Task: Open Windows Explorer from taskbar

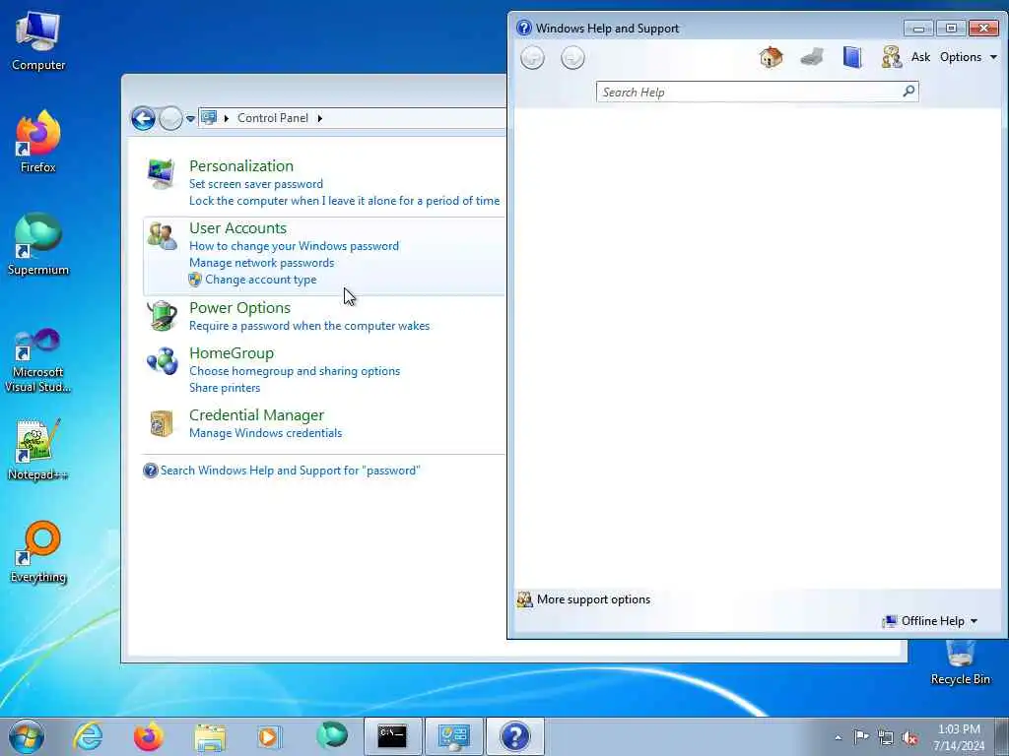Action: [x=209, y=737]
